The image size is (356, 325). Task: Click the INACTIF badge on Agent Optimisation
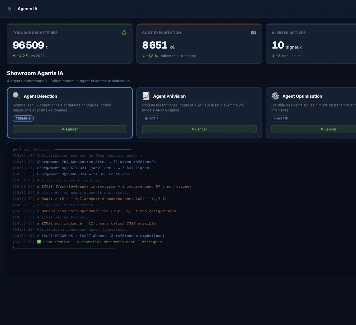[x=281, y=118]
